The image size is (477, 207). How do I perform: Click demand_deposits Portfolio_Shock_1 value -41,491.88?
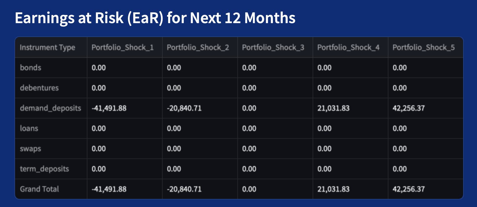tap(109, 108)
